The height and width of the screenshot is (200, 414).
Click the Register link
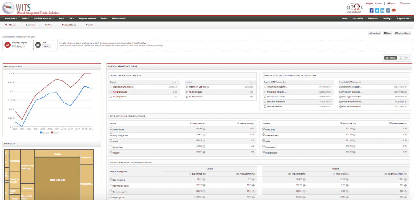pos(404,4)
